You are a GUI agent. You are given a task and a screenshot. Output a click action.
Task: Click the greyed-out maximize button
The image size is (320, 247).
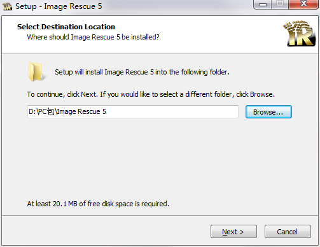280,4
